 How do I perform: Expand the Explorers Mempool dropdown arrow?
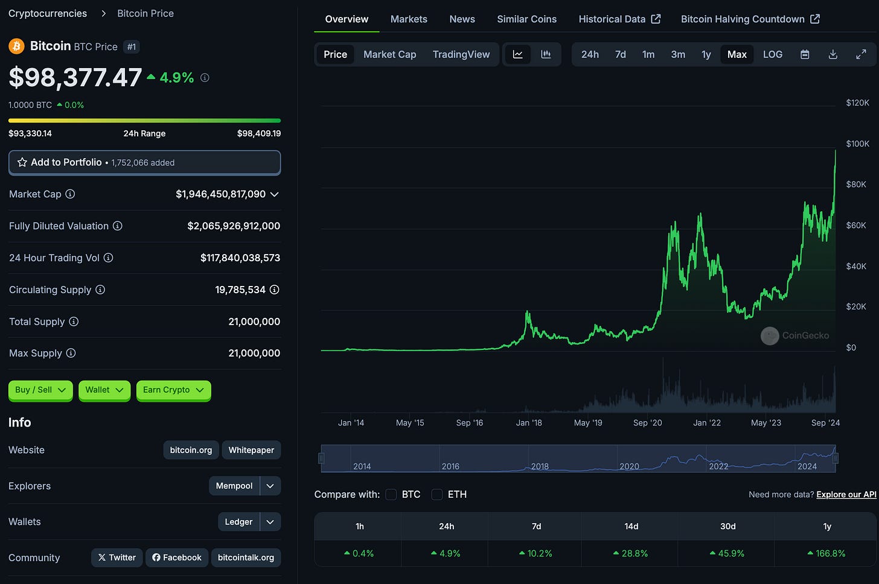point(270,486)
